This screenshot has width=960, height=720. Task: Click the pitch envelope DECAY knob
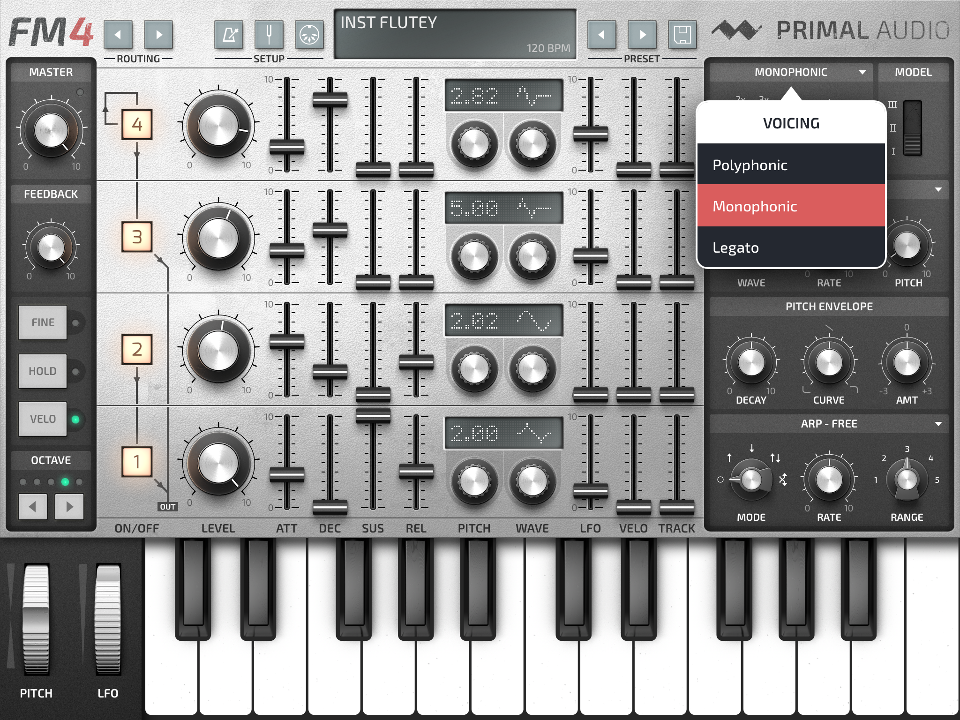tap(751, 362)
